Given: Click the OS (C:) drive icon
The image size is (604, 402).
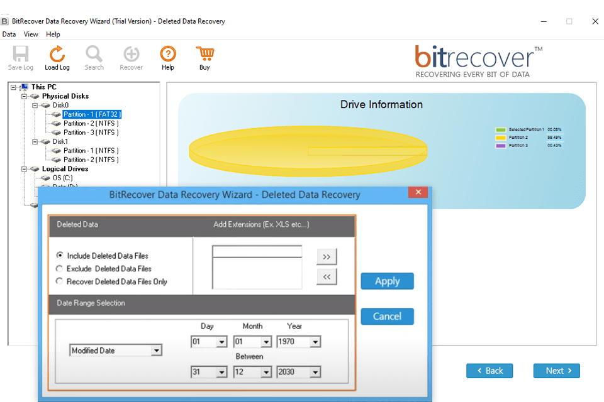Looking at the screenshot, I should 45,178.
